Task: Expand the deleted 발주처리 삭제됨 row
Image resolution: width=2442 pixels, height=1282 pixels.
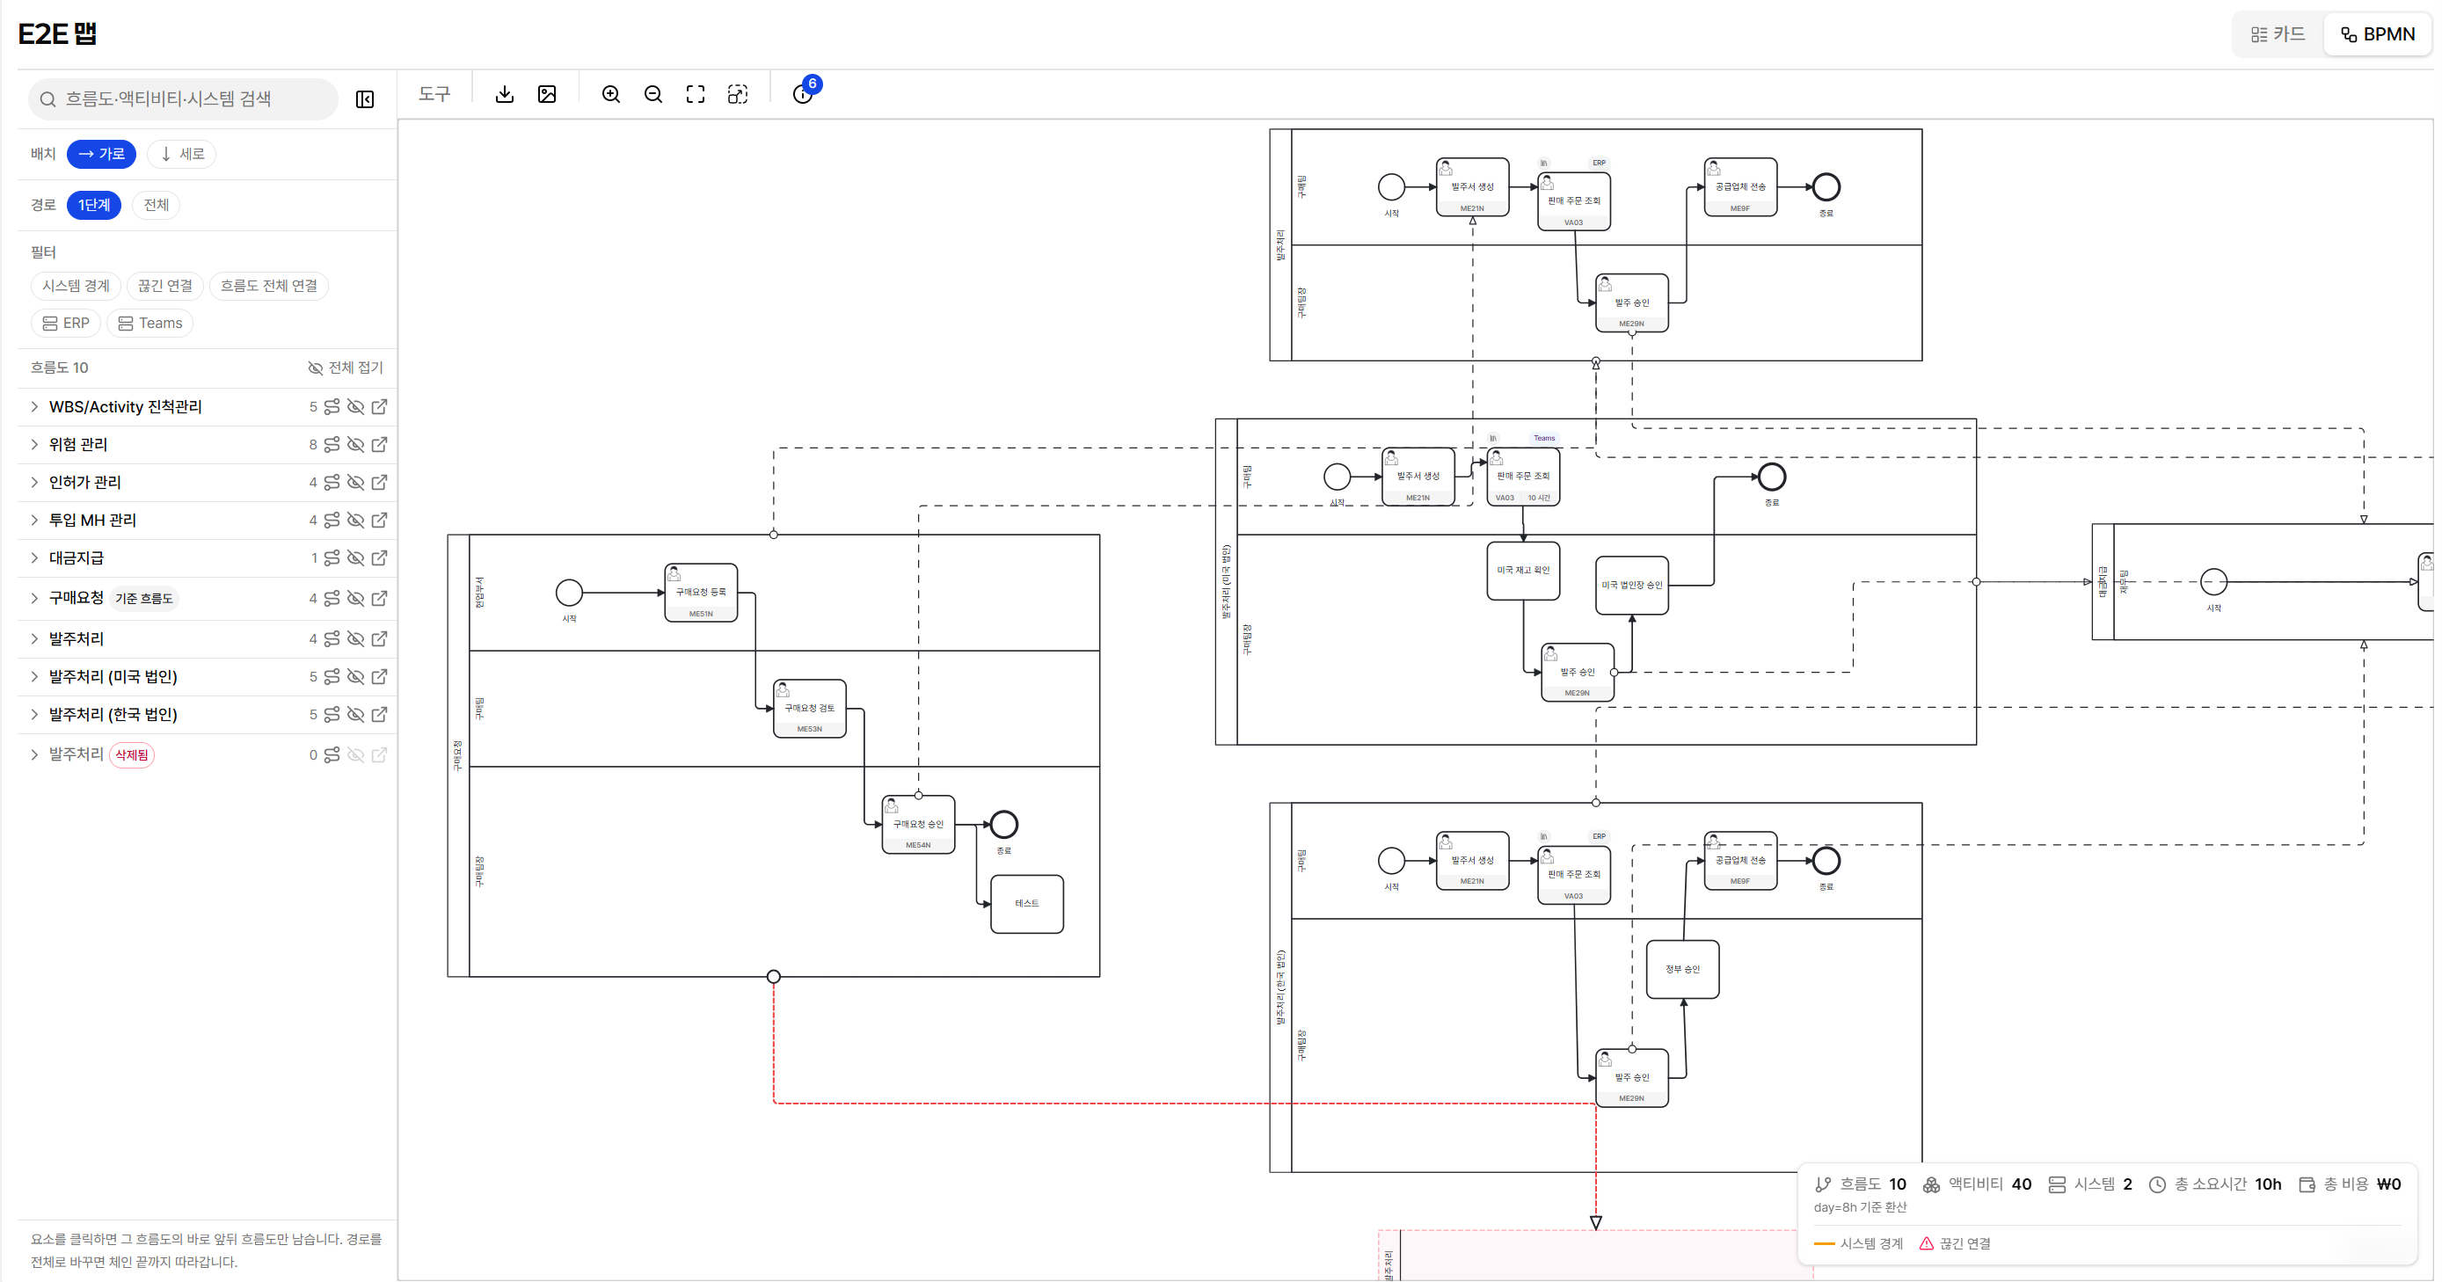Action: pos(34,754)
